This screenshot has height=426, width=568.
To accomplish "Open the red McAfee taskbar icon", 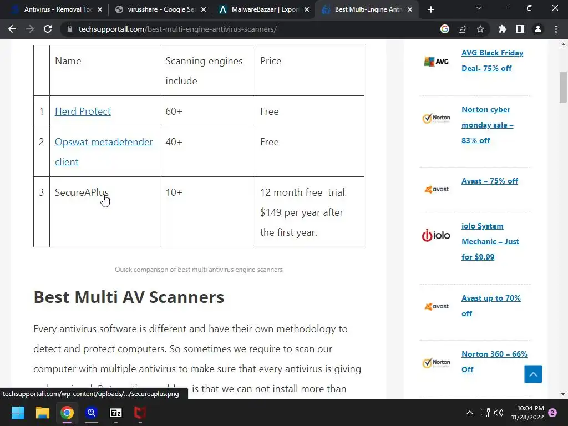I will pyautogui.click(x=140, y=413).
